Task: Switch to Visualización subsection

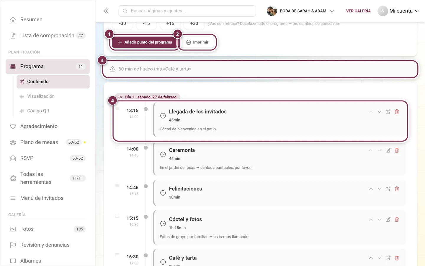Action: (x=53, y=96)
